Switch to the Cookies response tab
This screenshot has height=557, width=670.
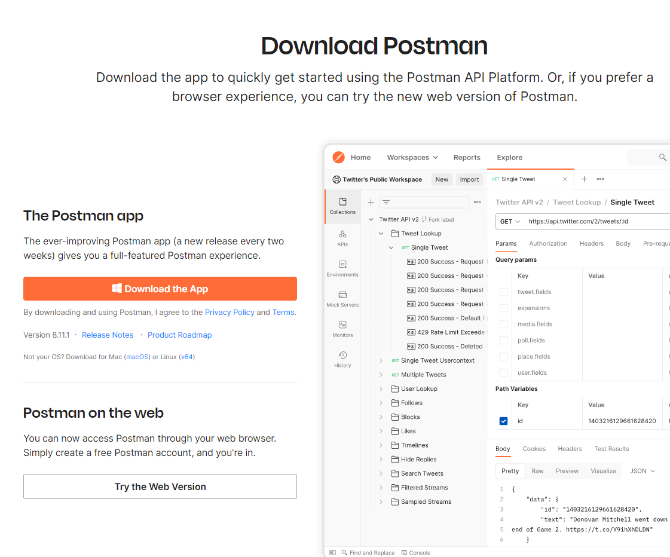(534, 448)
